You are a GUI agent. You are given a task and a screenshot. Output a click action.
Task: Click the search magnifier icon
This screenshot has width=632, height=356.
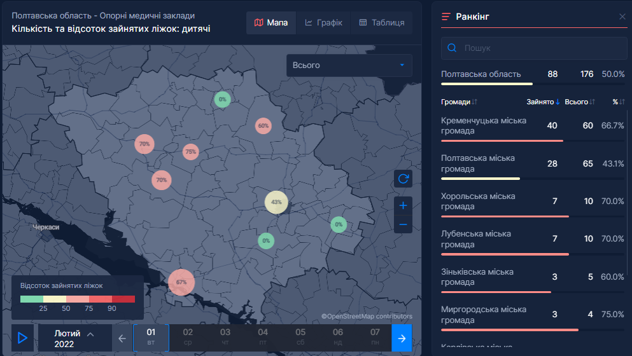tap(452, 48)
